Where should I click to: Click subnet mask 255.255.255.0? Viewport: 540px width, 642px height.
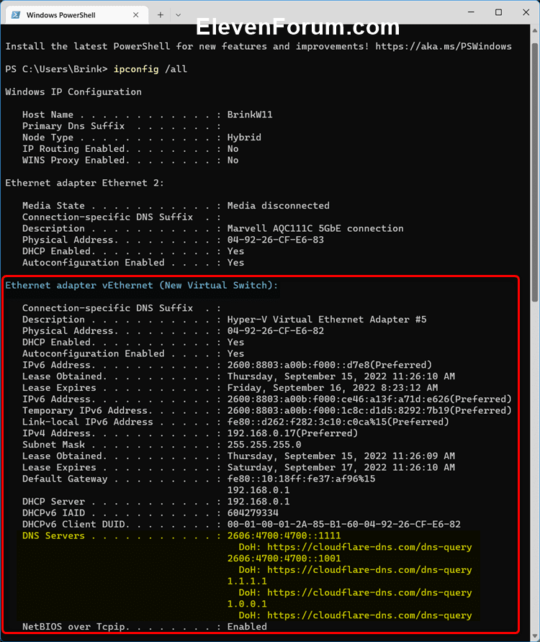[264, 445]
